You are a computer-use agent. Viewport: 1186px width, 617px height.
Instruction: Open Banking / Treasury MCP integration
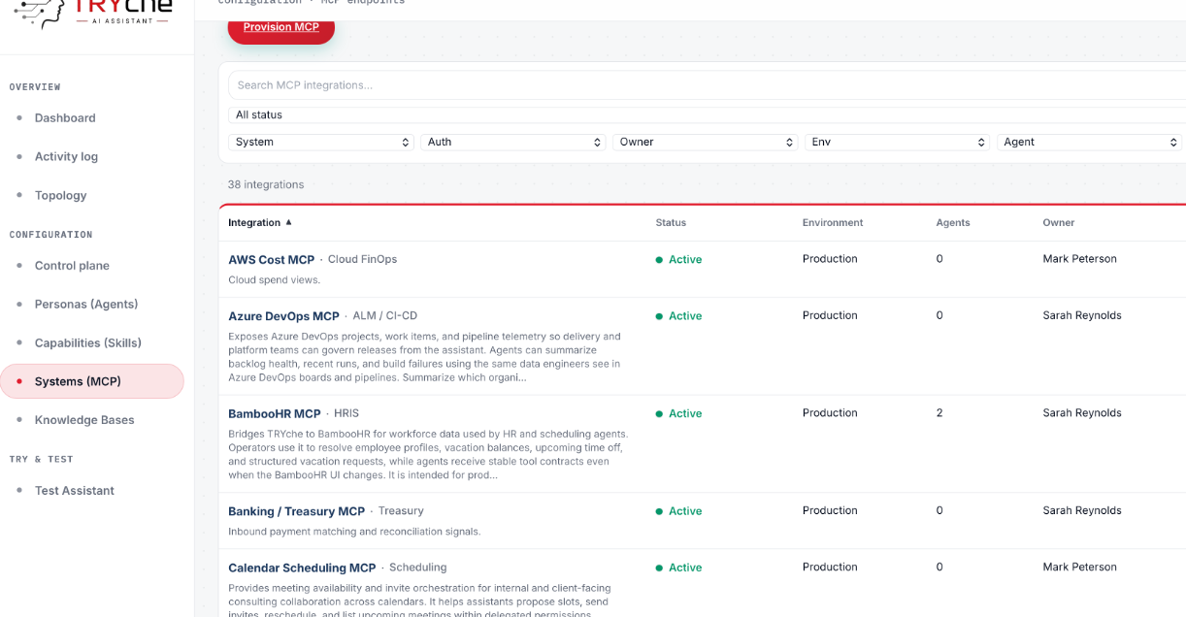tap(296, 511)
